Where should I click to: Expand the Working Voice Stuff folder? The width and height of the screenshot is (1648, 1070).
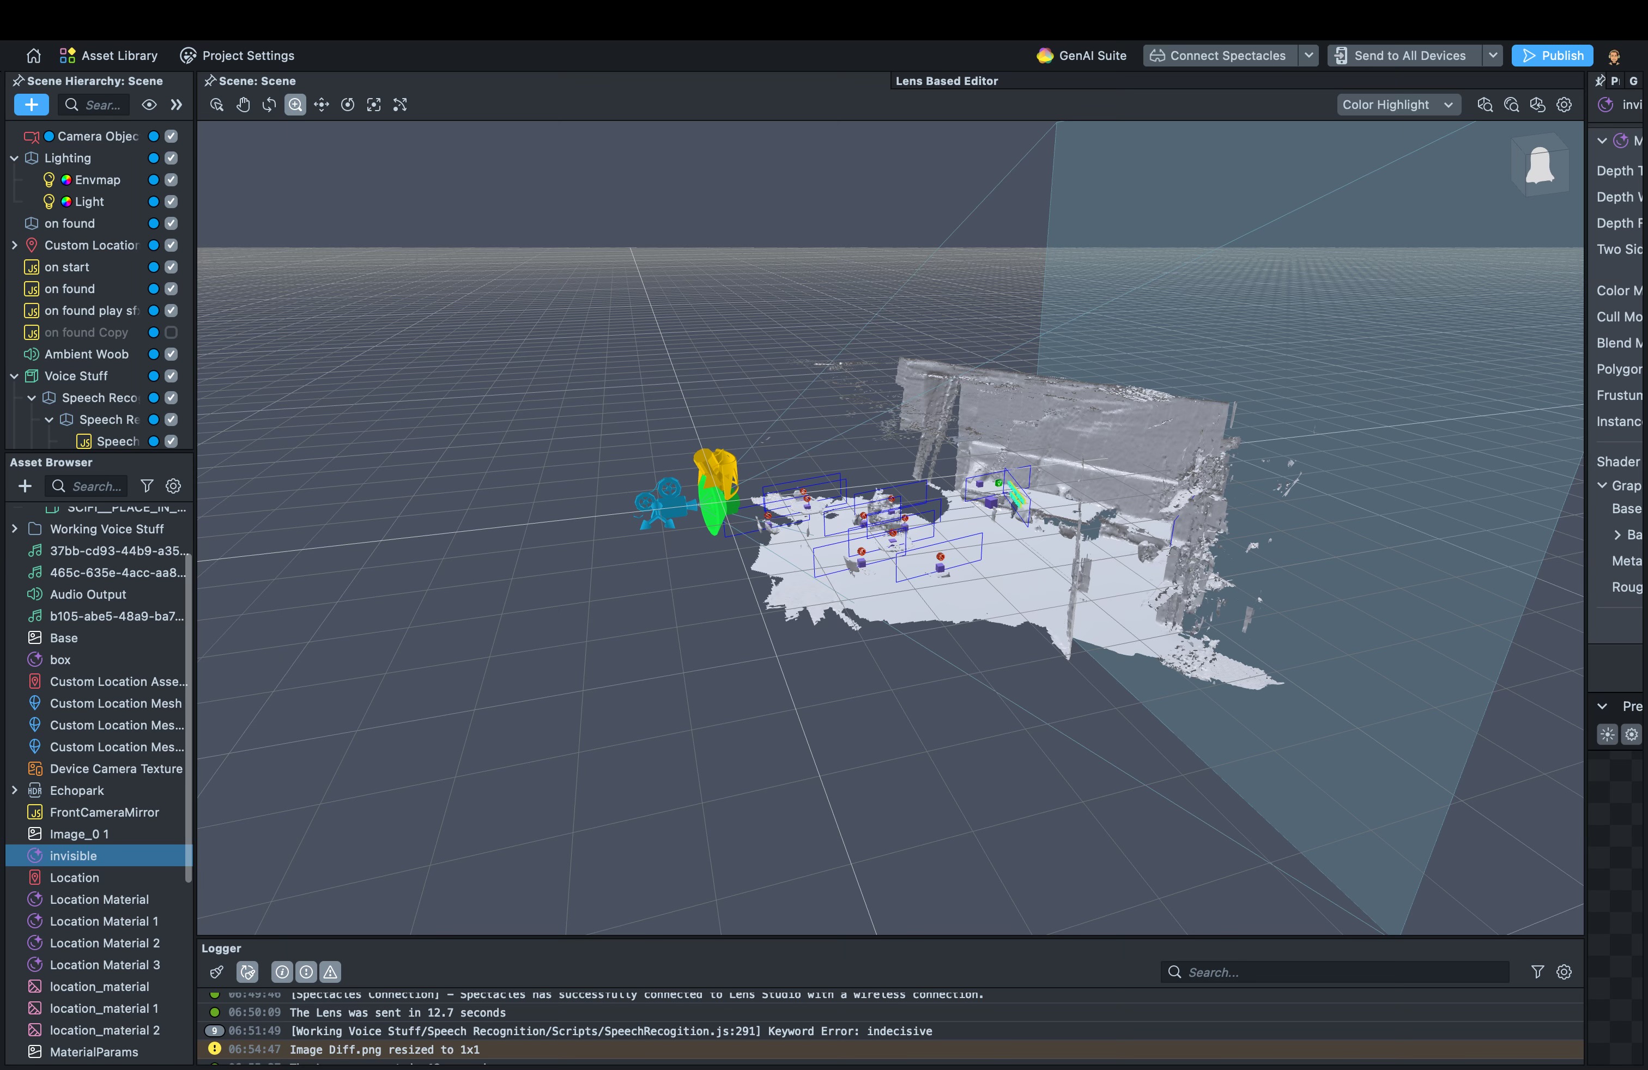(15, 529)
